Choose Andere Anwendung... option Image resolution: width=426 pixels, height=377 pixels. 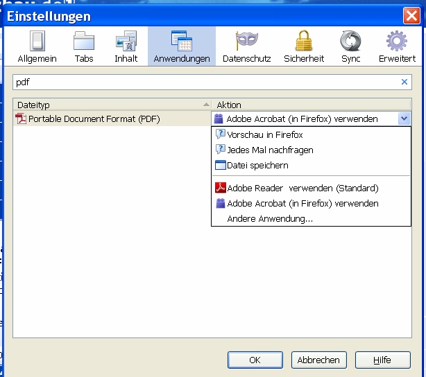click(x=311, y=218)
